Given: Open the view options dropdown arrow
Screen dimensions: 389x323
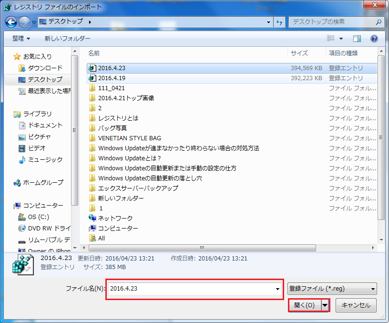Looking at the screenshot, I should point(341,39).
